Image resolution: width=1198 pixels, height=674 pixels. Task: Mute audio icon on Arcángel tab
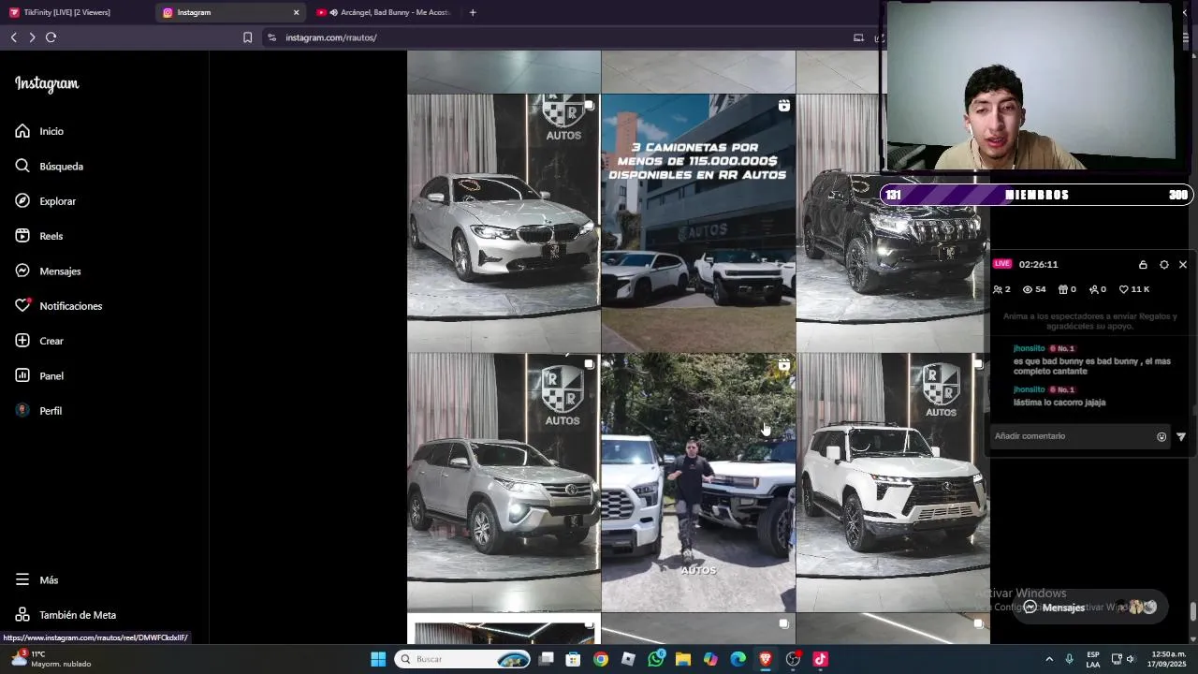[x=334, y=12]
